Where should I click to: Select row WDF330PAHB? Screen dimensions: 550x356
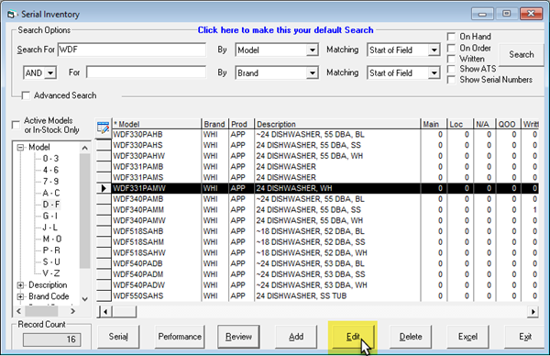(x=325, y=135)
